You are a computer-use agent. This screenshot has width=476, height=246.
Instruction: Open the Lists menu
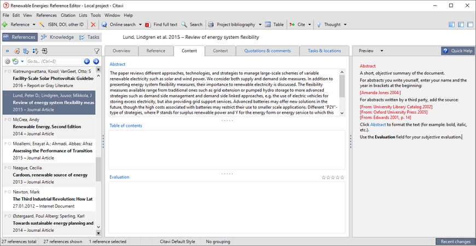pyautogui.click(x=83, y=15)
